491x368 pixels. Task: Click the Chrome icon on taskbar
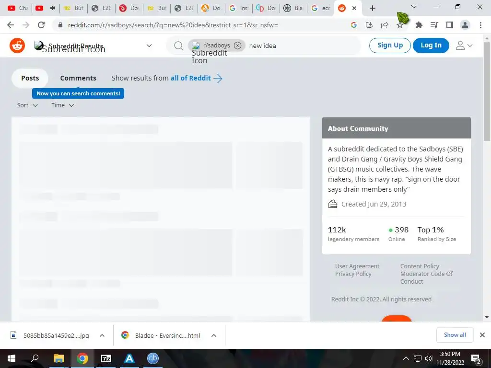82,358
